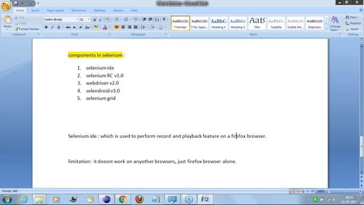Open the Eclipse taskbar icon

tap(106, 199)
